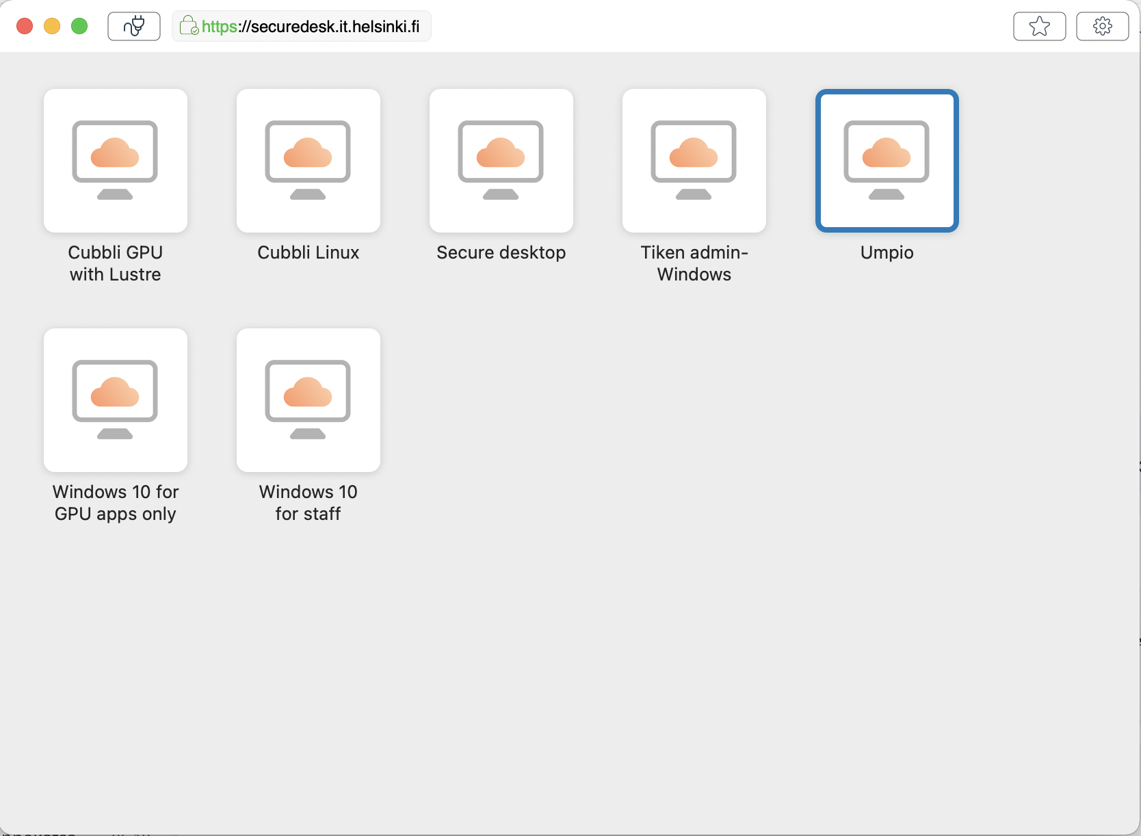Open the Secure desktop icon
Image resolution: width=1141 pixels, height=836 pixels.
tap(501, 161)
